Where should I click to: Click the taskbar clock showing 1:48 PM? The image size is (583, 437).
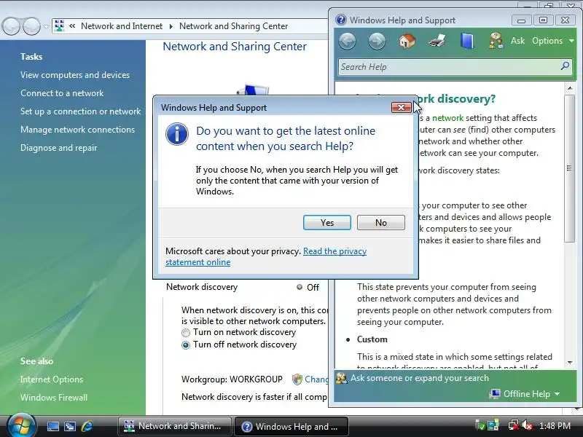tap(555, 425)
